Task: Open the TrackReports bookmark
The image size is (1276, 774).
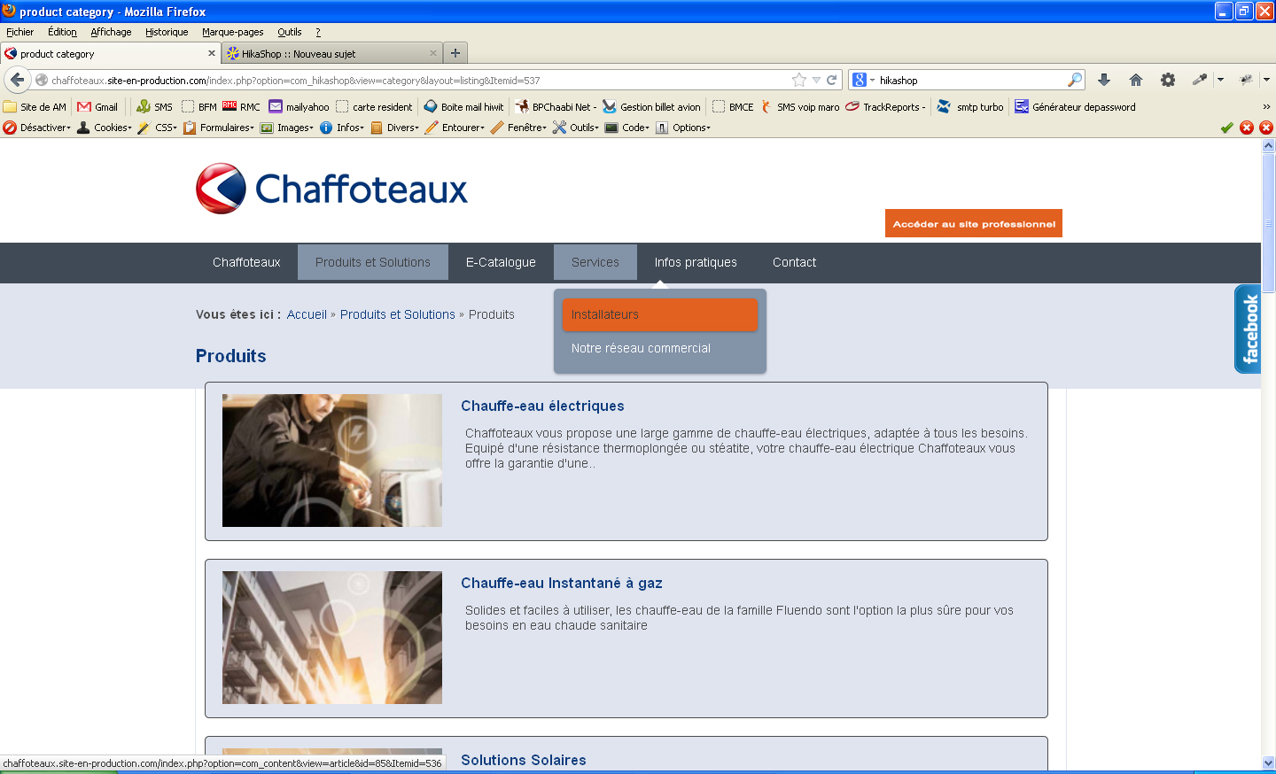Action: 885,106
